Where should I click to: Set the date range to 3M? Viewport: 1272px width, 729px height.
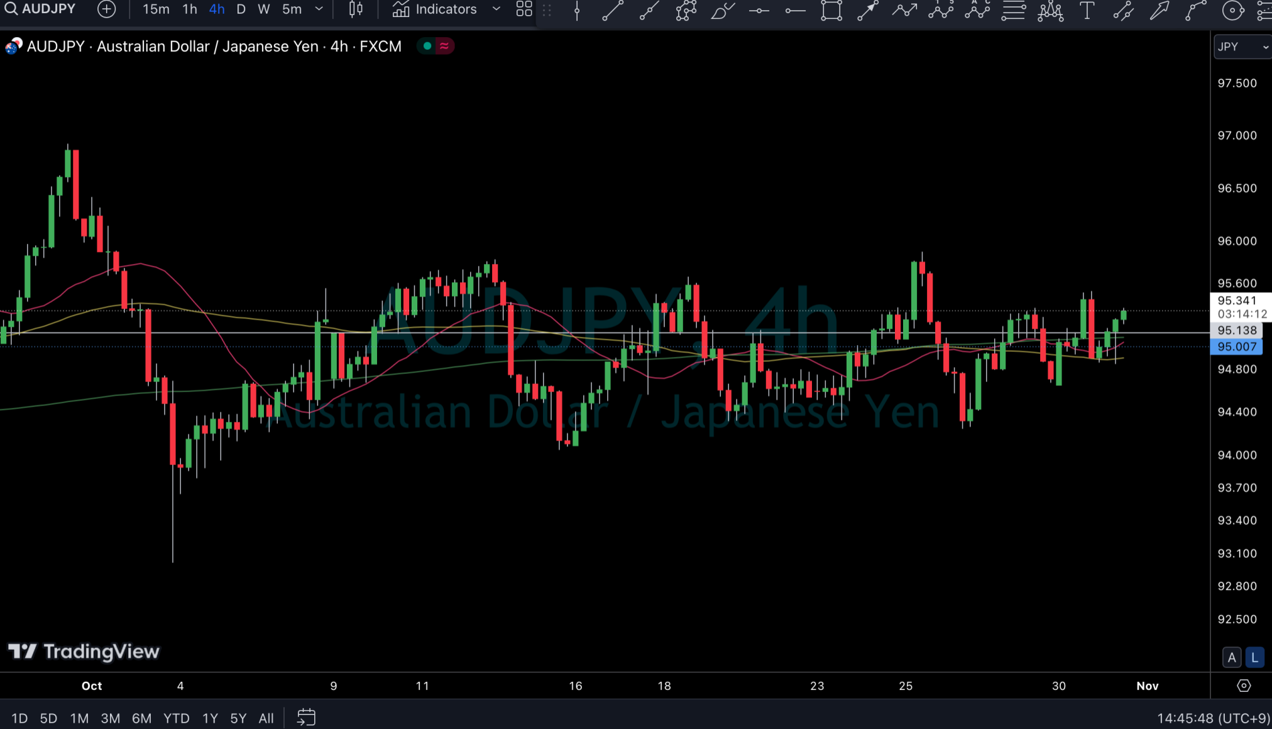[111, 718]
